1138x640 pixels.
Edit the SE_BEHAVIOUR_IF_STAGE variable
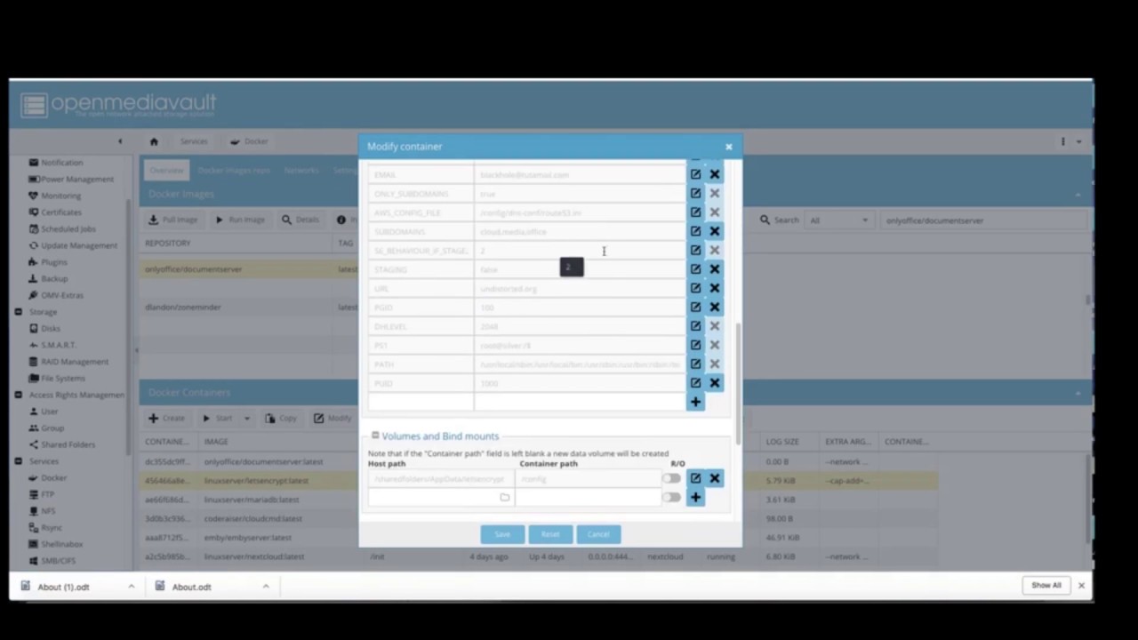pyautogui.click(x=695, y=250)
